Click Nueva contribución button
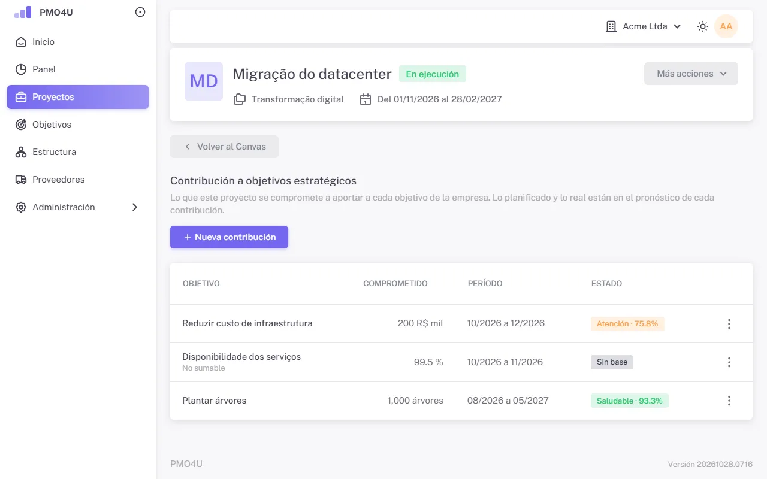This screenshot has height=479, width=767. point(229,237)
